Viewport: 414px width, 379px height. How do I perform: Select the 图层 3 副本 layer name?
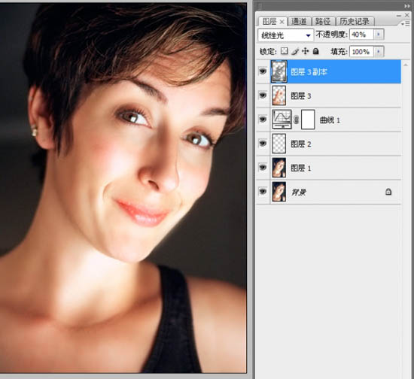(309, 71)
